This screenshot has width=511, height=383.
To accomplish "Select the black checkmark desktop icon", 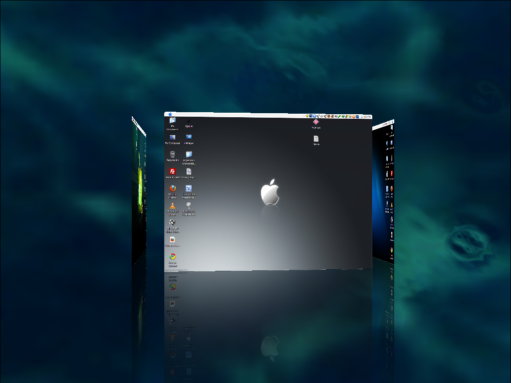I will pyautogui.click(x=189, y=121).
